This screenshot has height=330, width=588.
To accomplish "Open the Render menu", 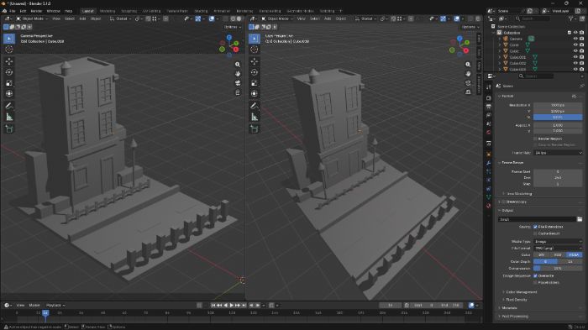I will (36, 11).
